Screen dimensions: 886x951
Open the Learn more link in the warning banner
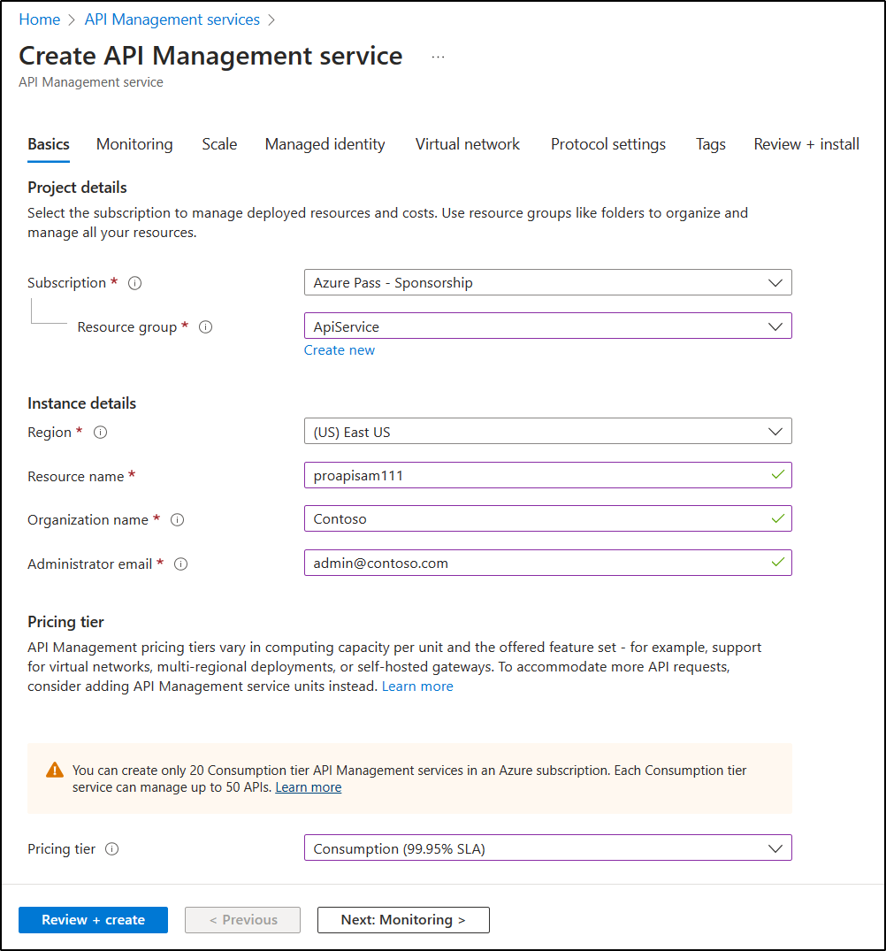pos(308,786)
